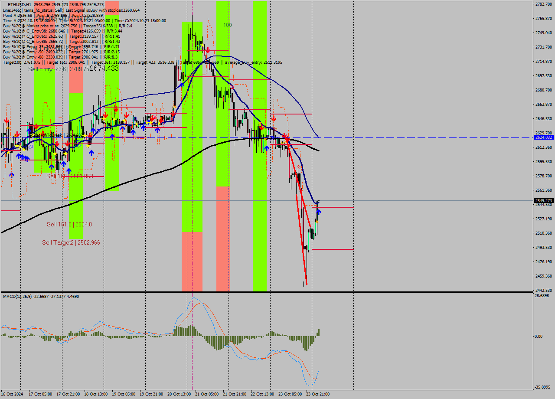Screen dimensions: 555x399
Task: Click the '23 Oct 21:00' time axis label
Action: click(x=318, y=394)
